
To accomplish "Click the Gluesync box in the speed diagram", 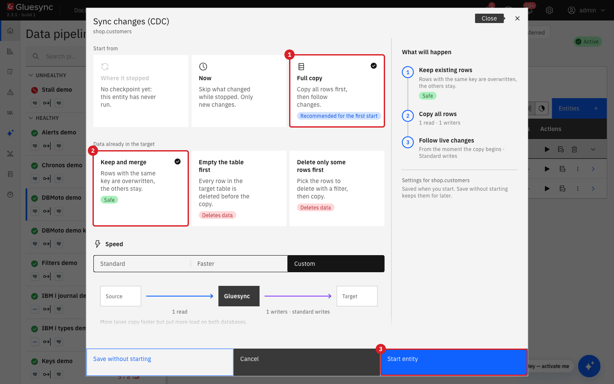I will 239,296.
